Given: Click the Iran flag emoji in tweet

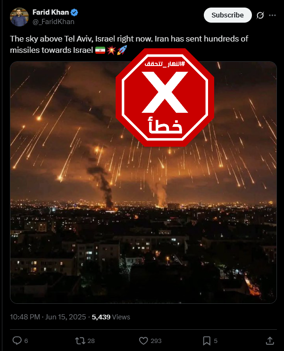Looking at the screenshot, I should (x=100, y=50).
